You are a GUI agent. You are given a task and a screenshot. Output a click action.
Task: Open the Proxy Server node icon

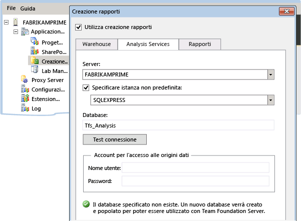click(x=25, y=80)
